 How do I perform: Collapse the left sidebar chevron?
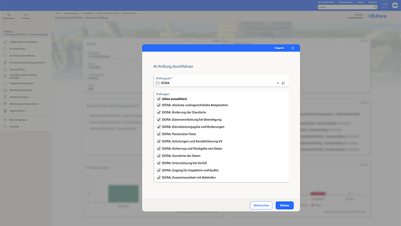pos(47,25)
